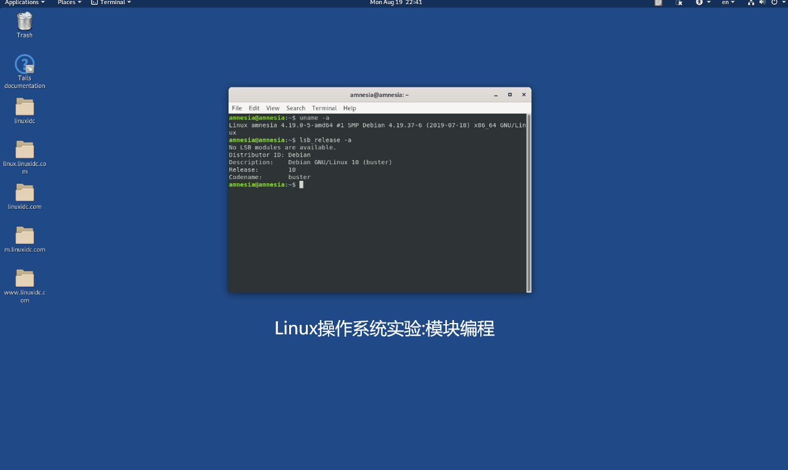Open the power system menu
The width and height of the screenshot is (788, 470).
tap(775, 3)
